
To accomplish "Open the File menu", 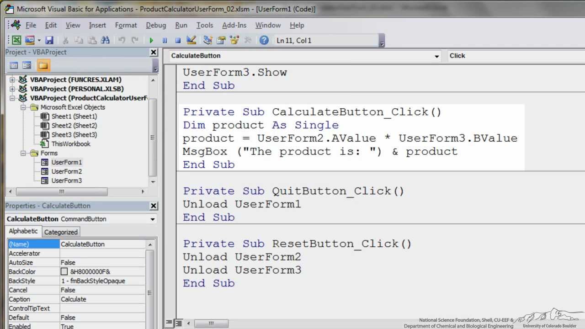I will pyautogui.click(x=31, y=25).
